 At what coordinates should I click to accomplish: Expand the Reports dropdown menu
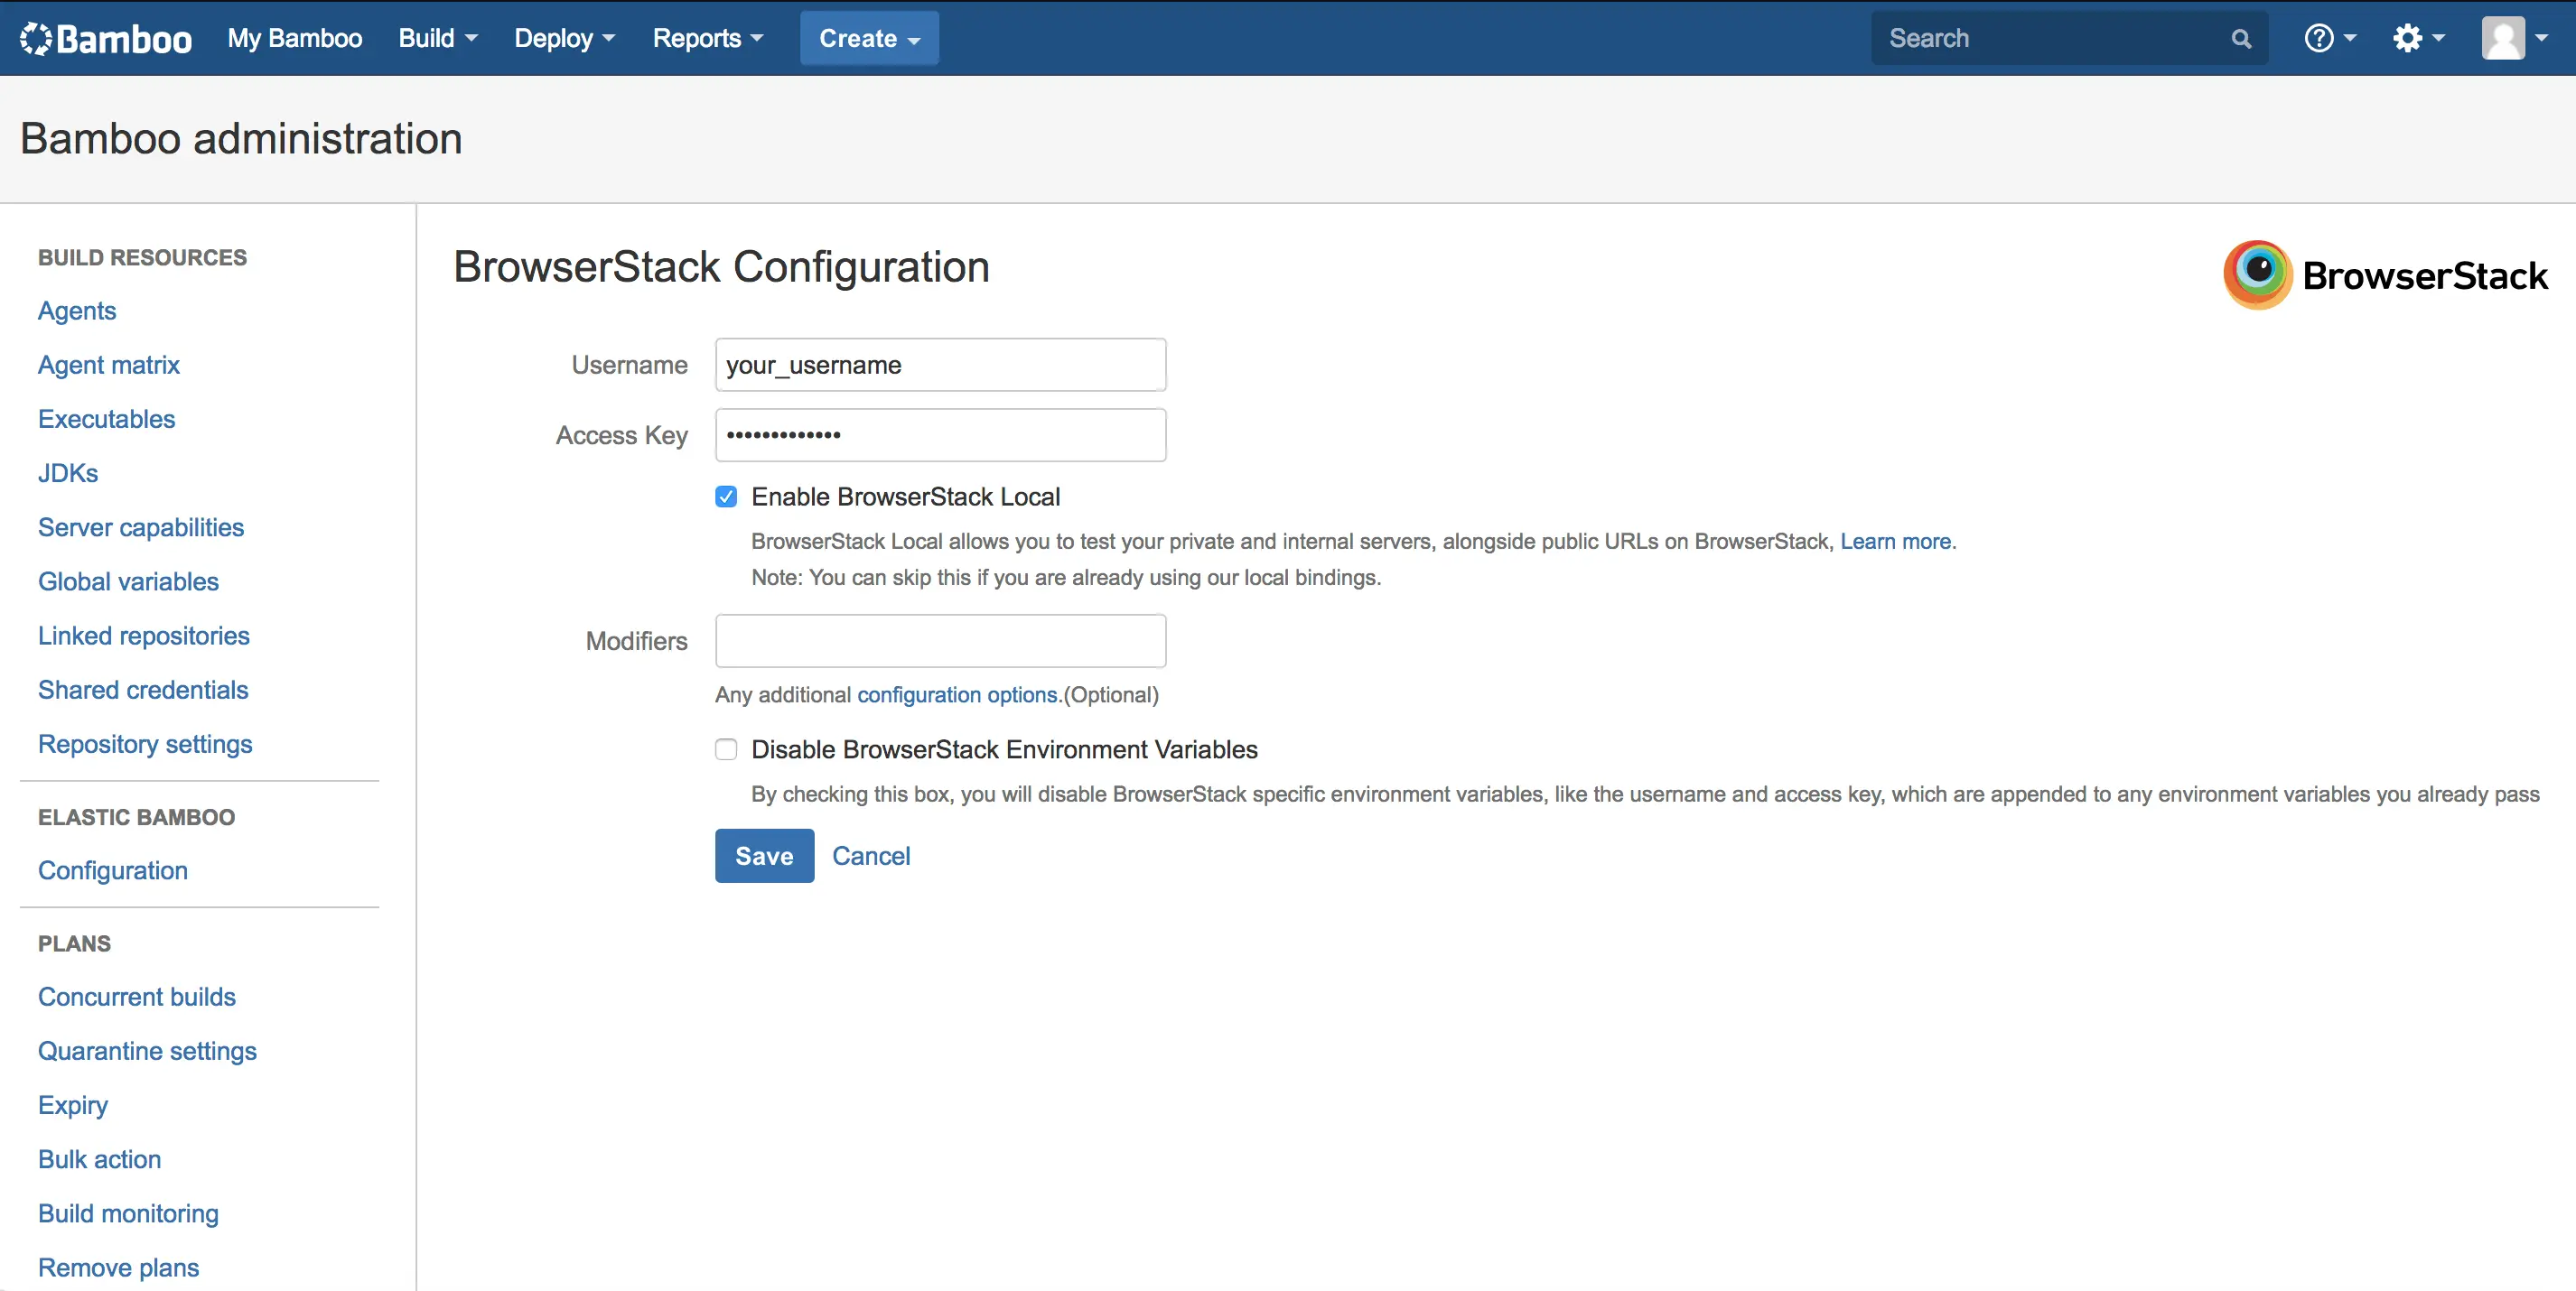[x=707, y=38]
